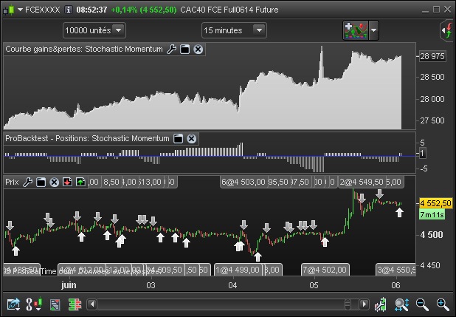
Task: Click the scrollbar right arrow
Action: 364,304
